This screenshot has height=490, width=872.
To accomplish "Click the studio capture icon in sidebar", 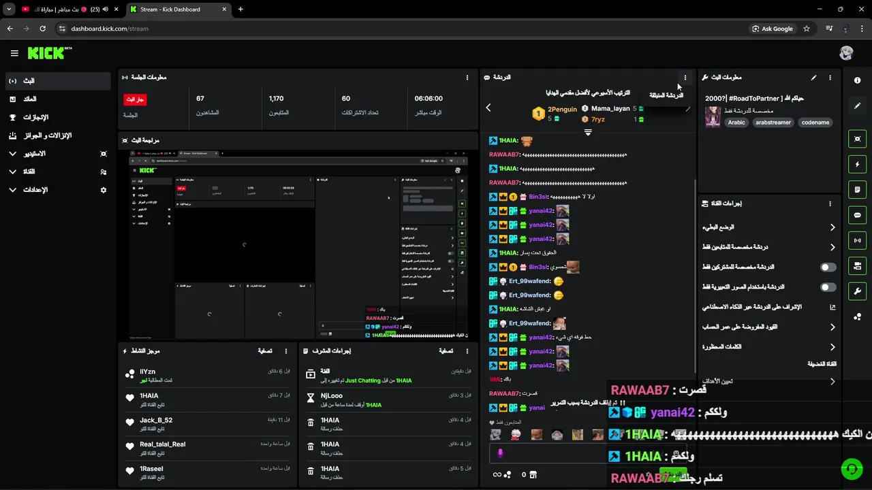I will [x=104, y=154].
